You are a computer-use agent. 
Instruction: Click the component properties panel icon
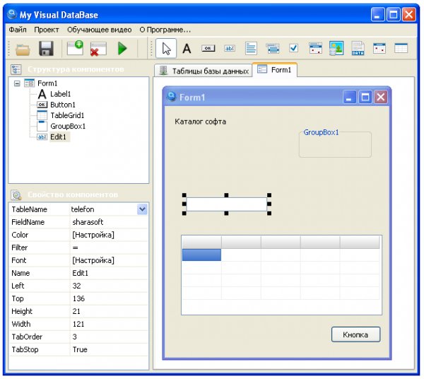point(16,194)
